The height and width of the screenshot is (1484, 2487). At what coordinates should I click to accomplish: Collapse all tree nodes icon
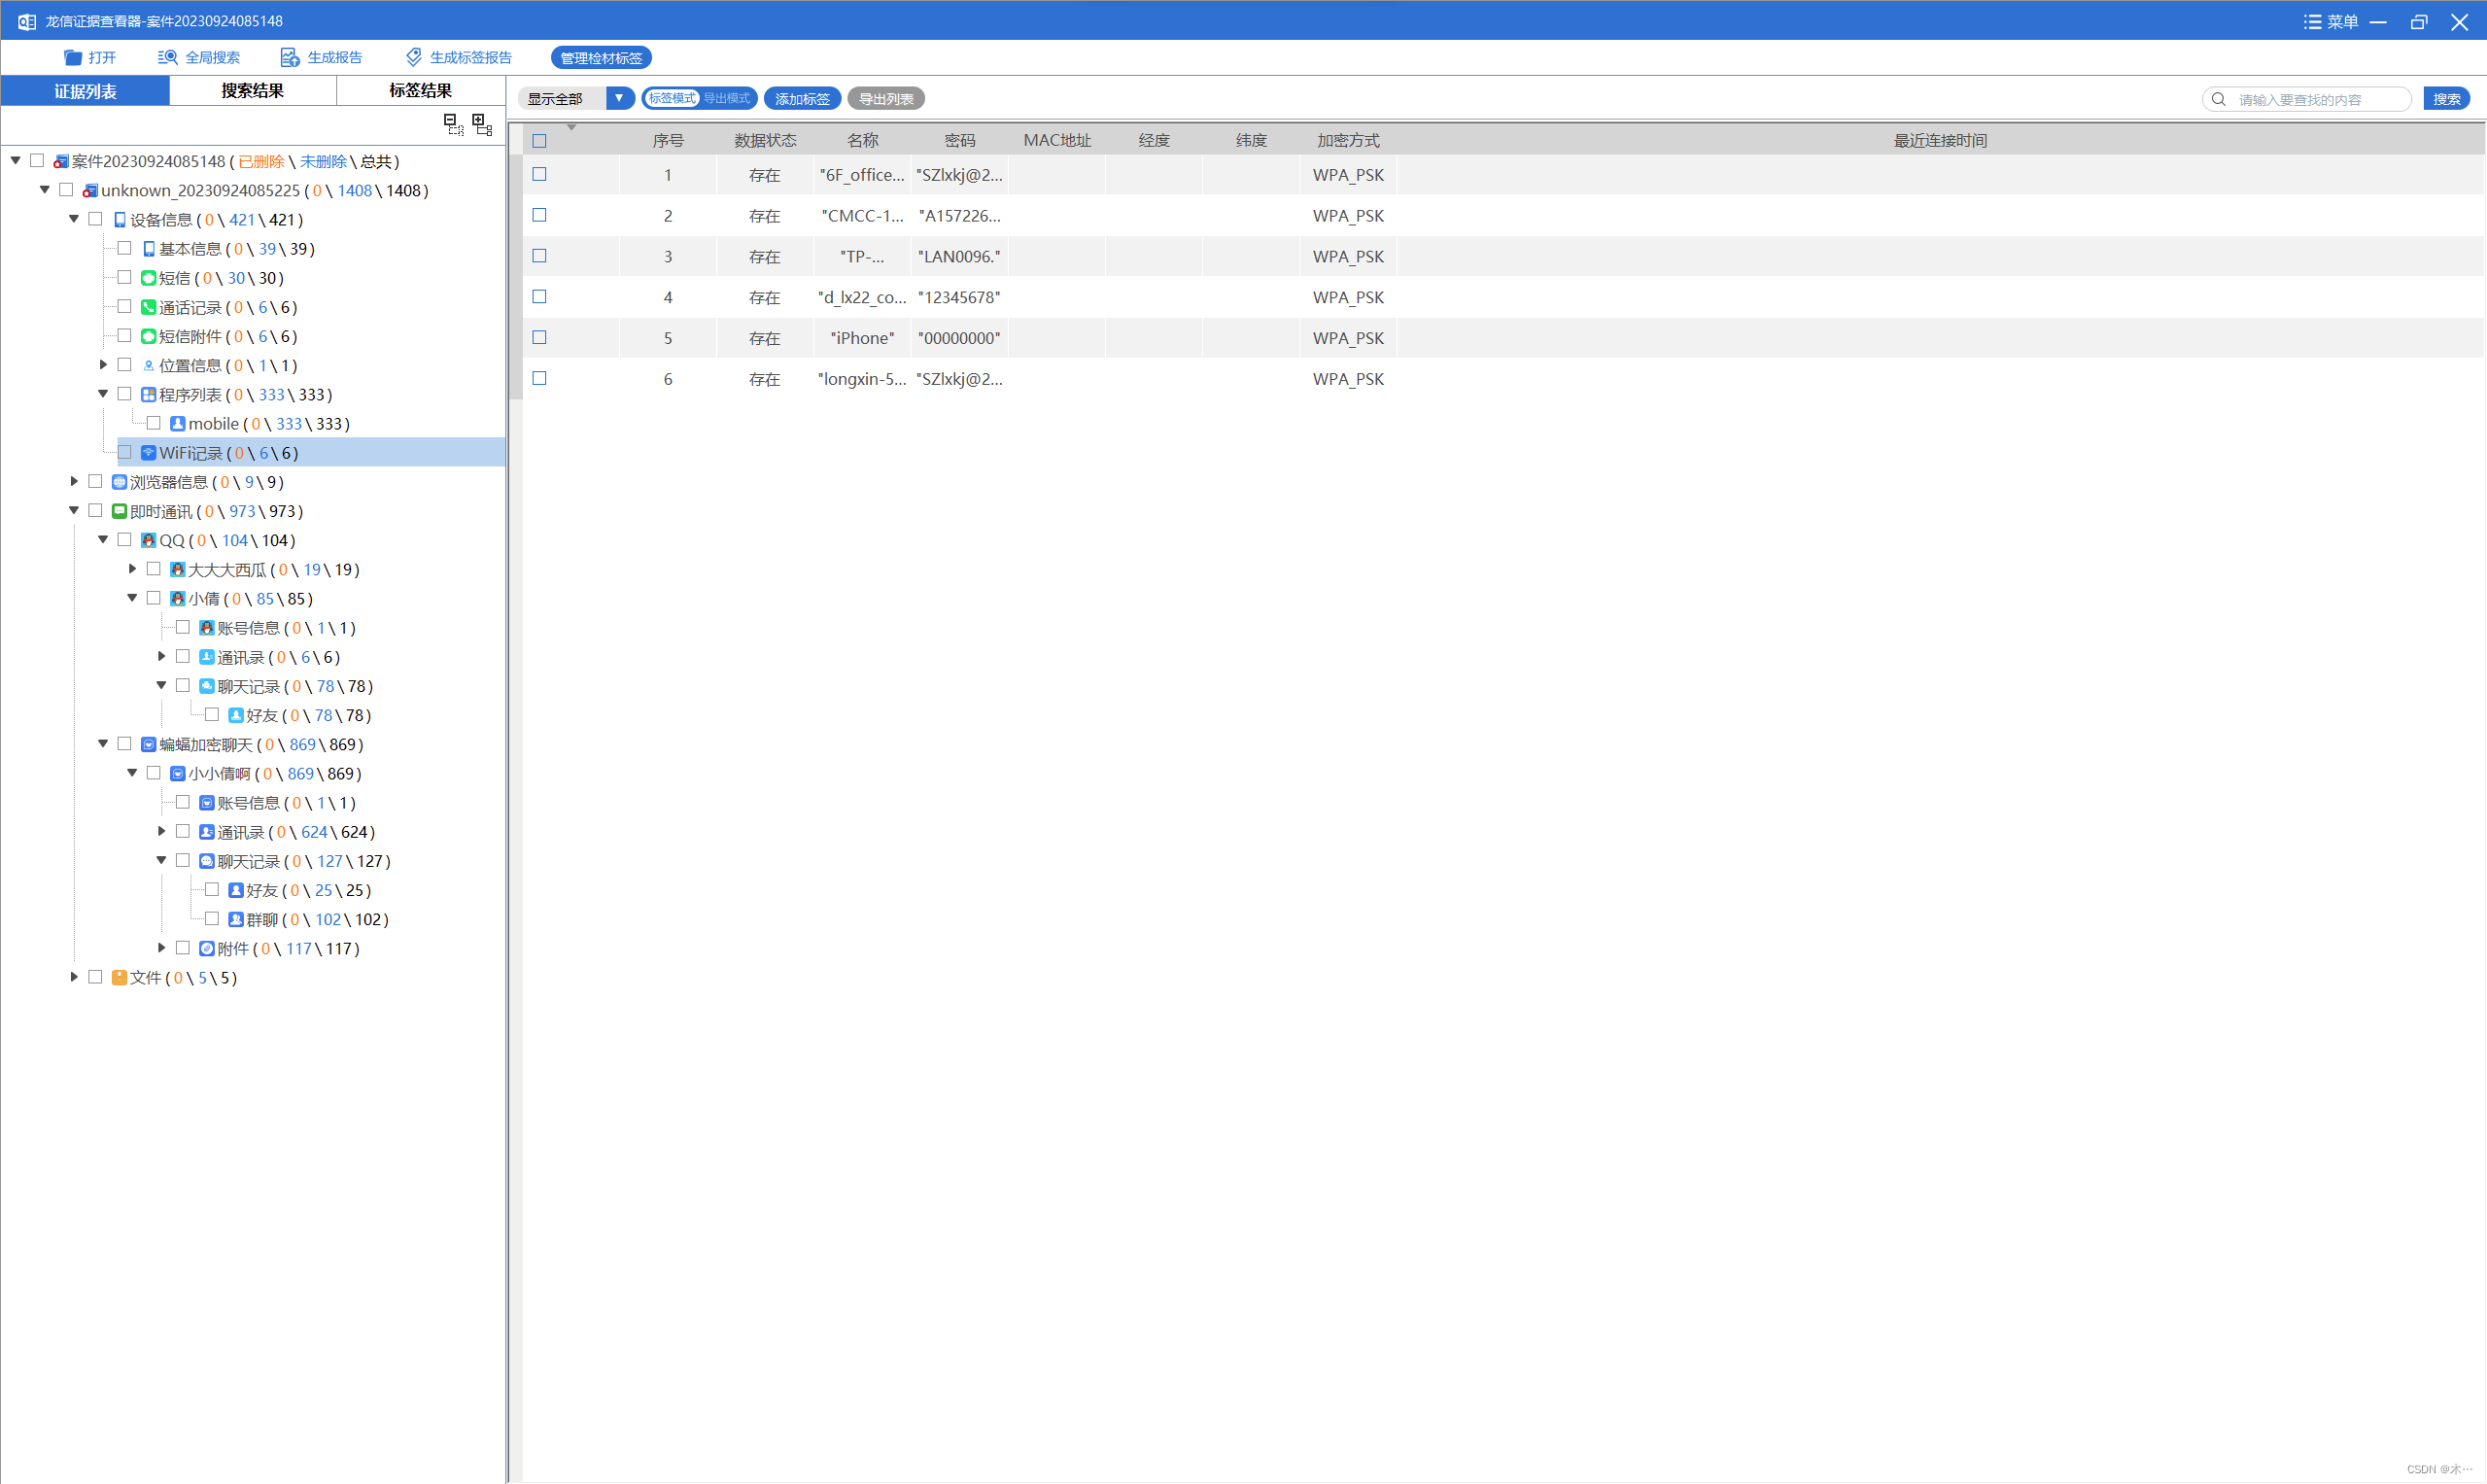[x=453, y=124]
